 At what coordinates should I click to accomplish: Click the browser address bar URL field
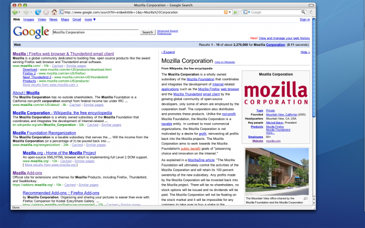(143, 12)
